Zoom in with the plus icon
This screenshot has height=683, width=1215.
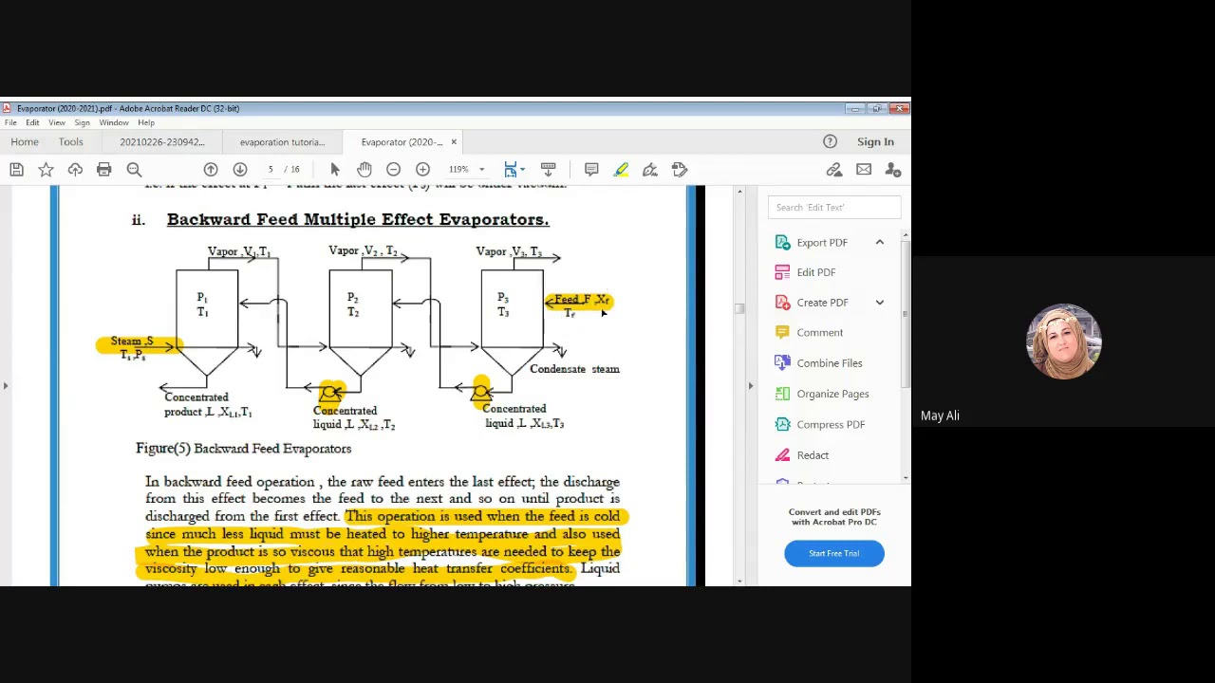click(423, 170)
